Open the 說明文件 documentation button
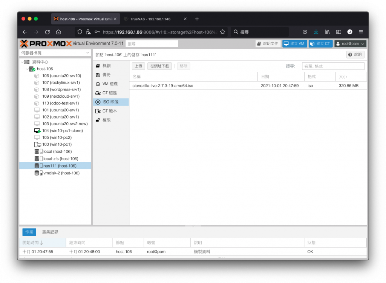This screenshot has height=283, width=386. 268,44
